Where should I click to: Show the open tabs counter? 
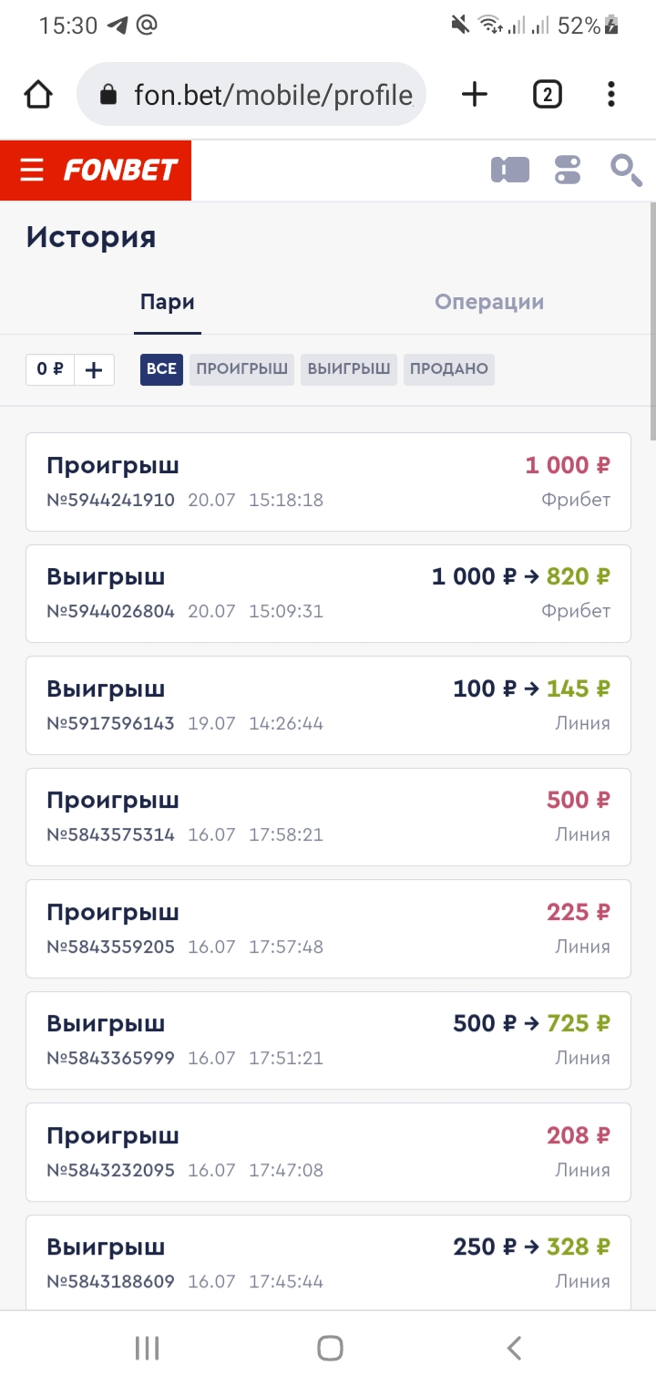coord(547,94)
